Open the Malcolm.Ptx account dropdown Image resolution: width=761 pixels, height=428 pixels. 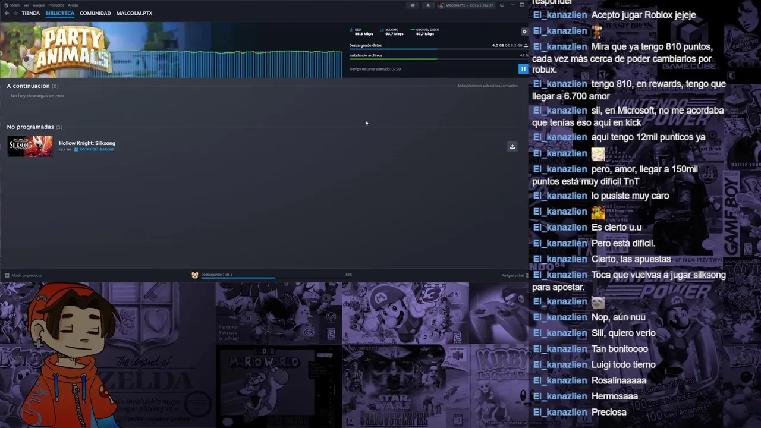click(x=466, y=5)
